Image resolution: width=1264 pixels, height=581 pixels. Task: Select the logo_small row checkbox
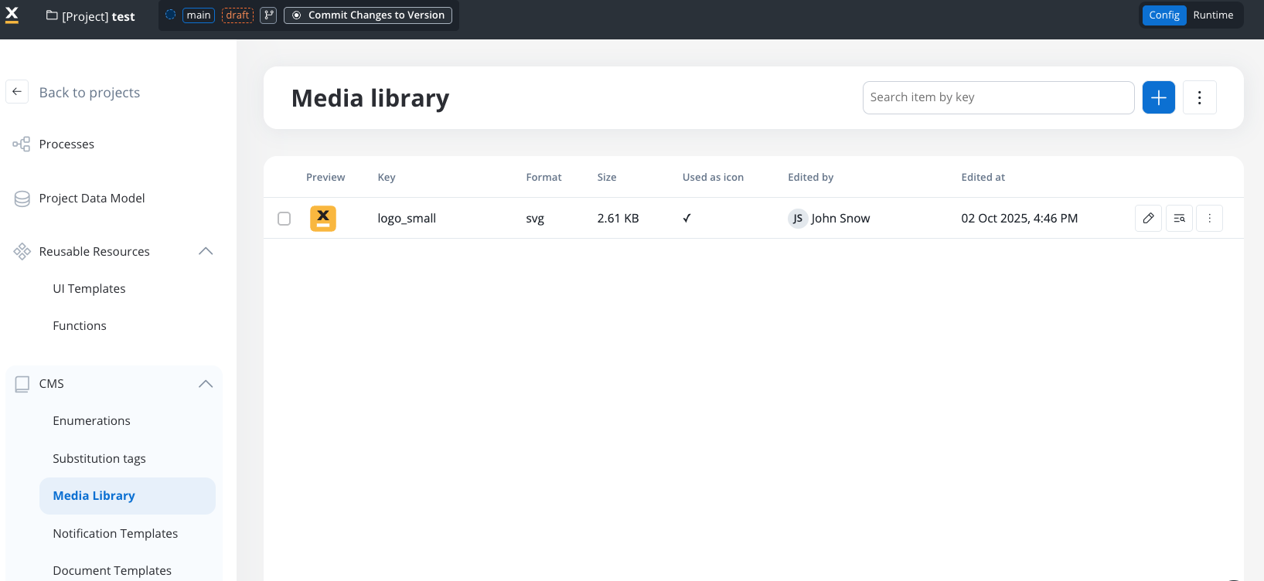coord(284,219)
